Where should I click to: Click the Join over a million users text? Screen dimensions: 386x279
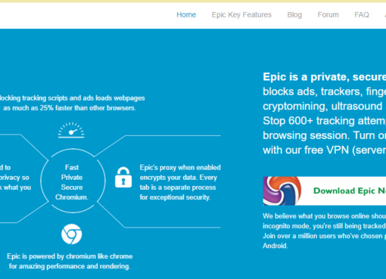325,236
